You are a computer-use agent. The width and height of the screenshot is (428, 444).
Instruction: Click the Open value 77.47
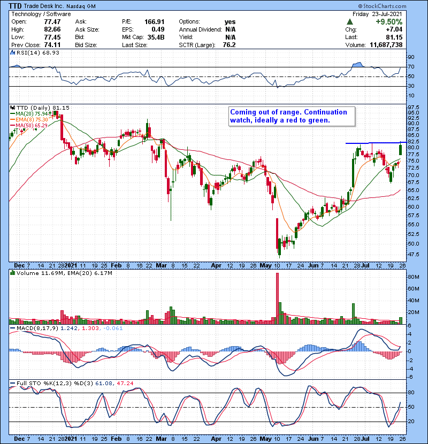tap(52, 22)
